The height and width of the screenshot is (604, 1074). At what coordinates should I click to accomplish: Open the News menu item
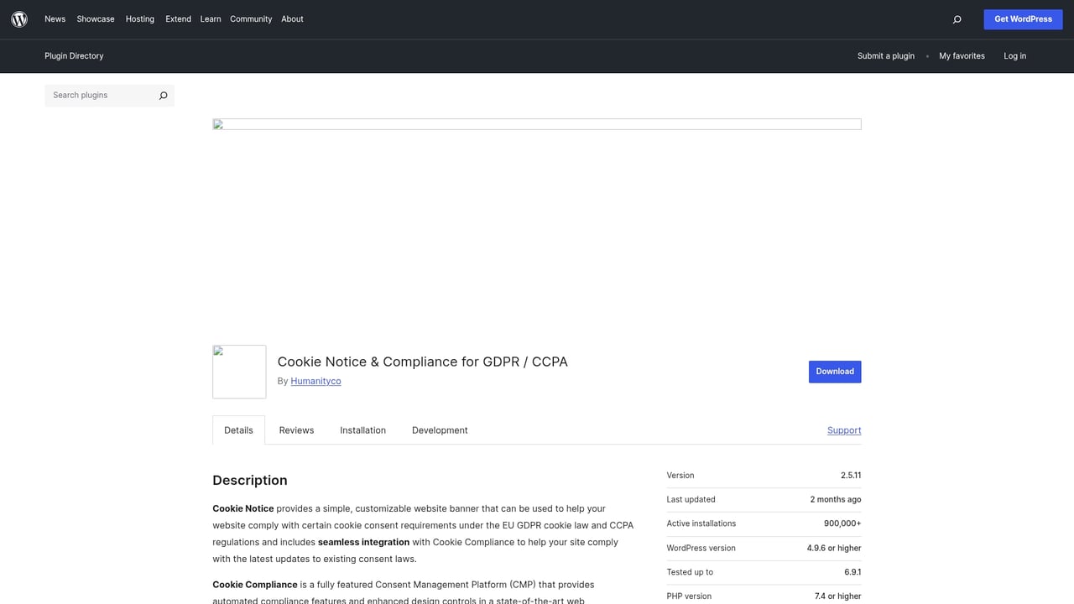tap(55, 18)
